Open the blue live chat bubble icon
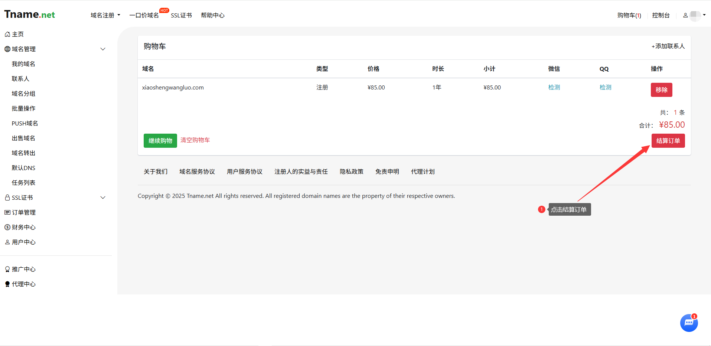 pos(689,323)
